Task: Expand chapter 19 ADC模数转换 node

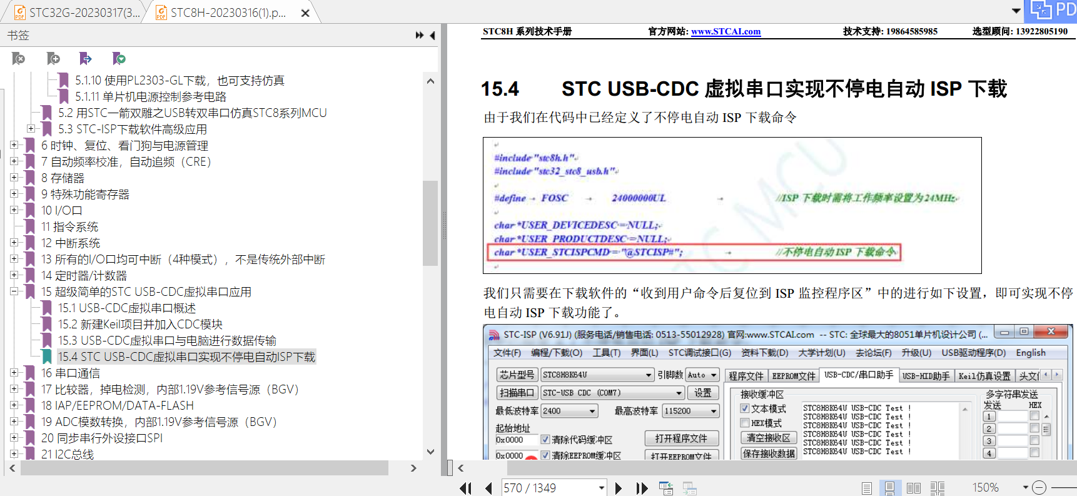Action: [14, 422]
